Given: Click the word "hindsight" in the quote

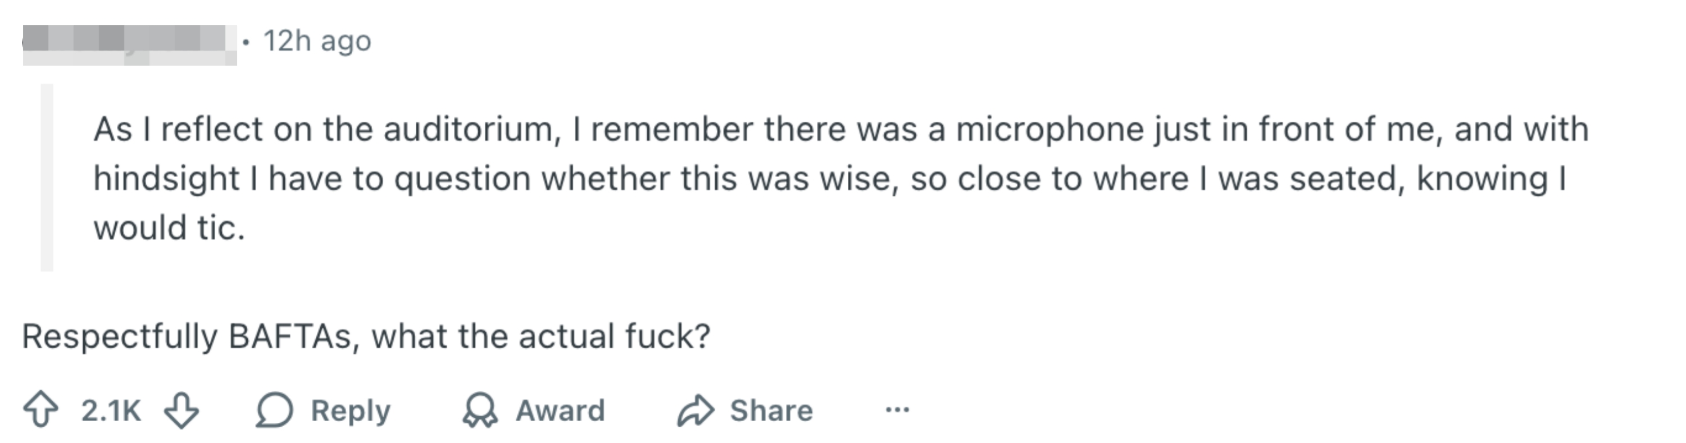Looking at the screenshot, I should [x=166, y=178].
